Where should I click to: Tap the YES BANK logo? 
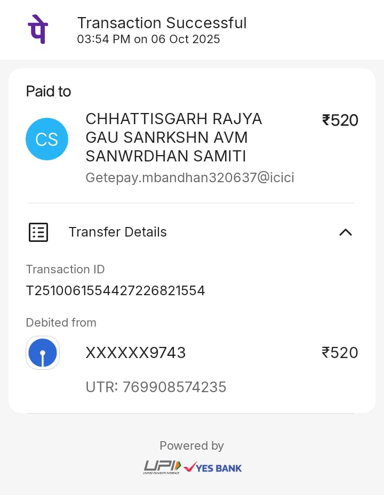[213, 467]
